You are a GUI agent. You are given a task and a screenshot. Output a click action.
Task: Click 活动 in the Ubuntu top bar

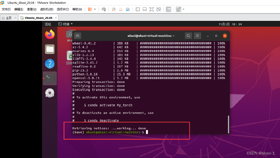[x=48, y=24]
